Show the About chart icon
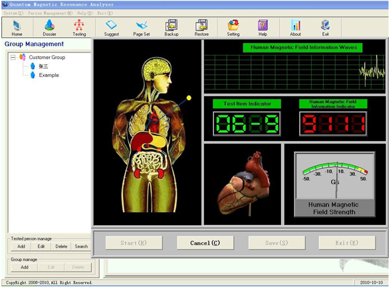 click(296, 28)
